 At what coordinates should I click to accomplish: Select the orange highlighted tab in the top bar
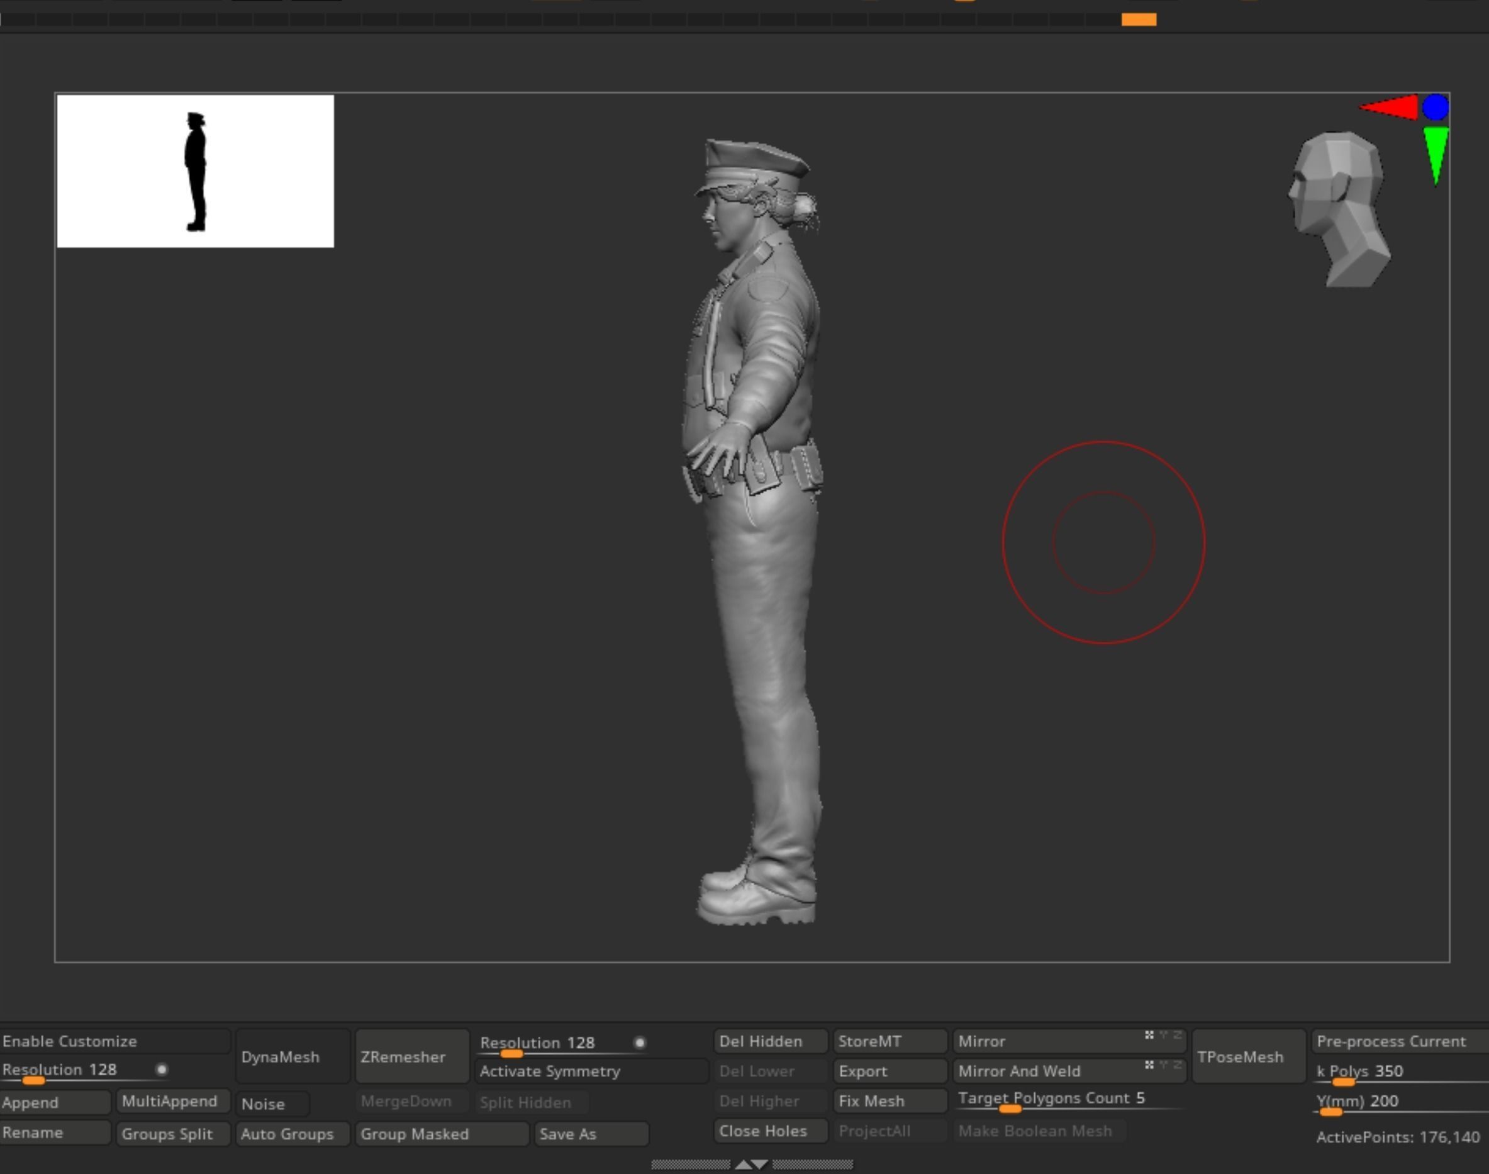coord(1139,20)
